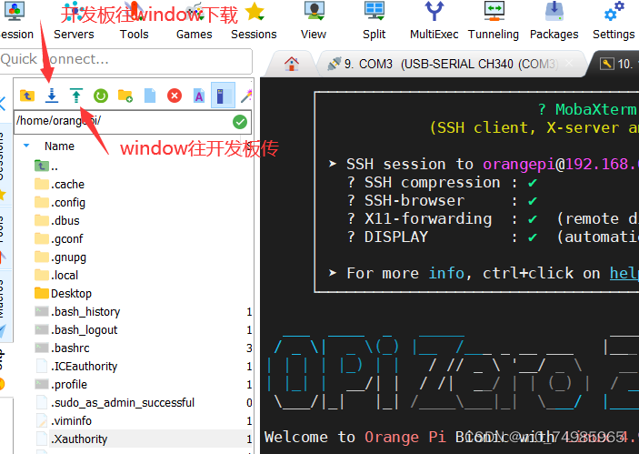Screen dimensions: 639x454
Task: Select the parent '..' folder entry
Action: (46, 166)
